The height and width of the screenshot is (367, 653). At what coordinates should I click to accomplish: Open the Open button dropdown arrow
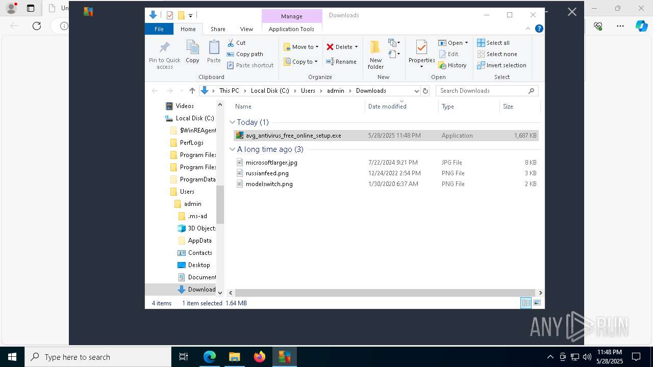pyautogui.click(x=466, y=43)
